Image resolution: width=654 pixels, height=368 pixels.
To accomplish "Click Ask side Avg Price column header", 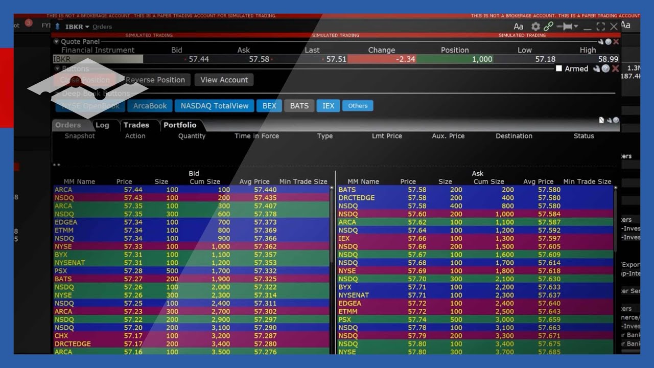I will tap(538, 181).
